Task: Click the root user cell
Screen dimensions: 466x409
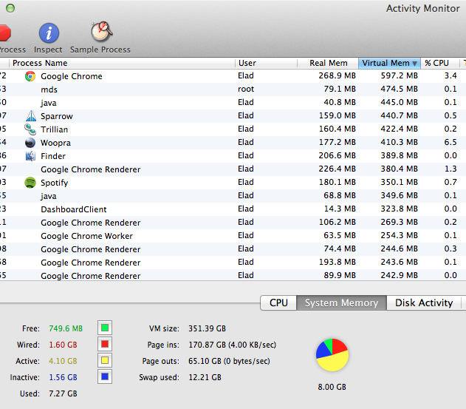Action: click(246, 89)
